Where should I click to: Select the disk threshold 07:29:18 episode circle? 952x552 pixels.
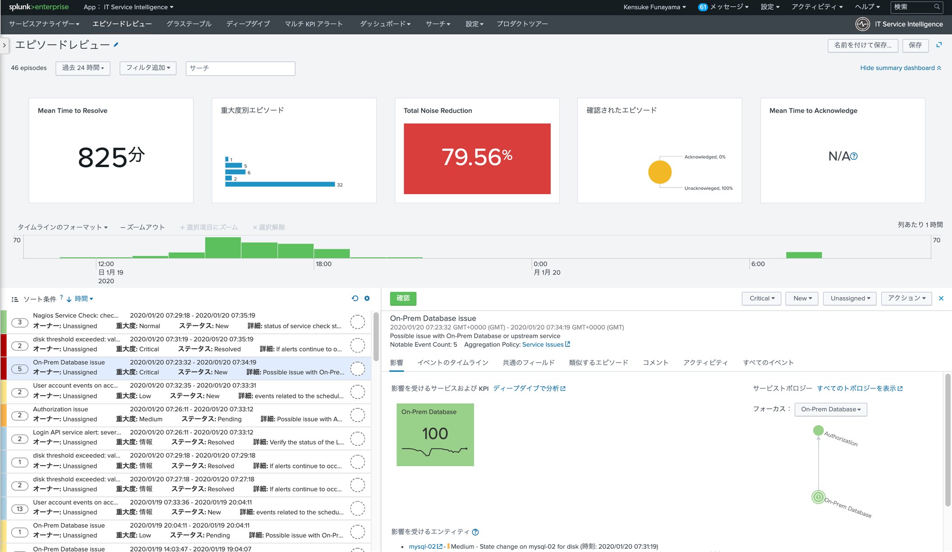point(357,461)
